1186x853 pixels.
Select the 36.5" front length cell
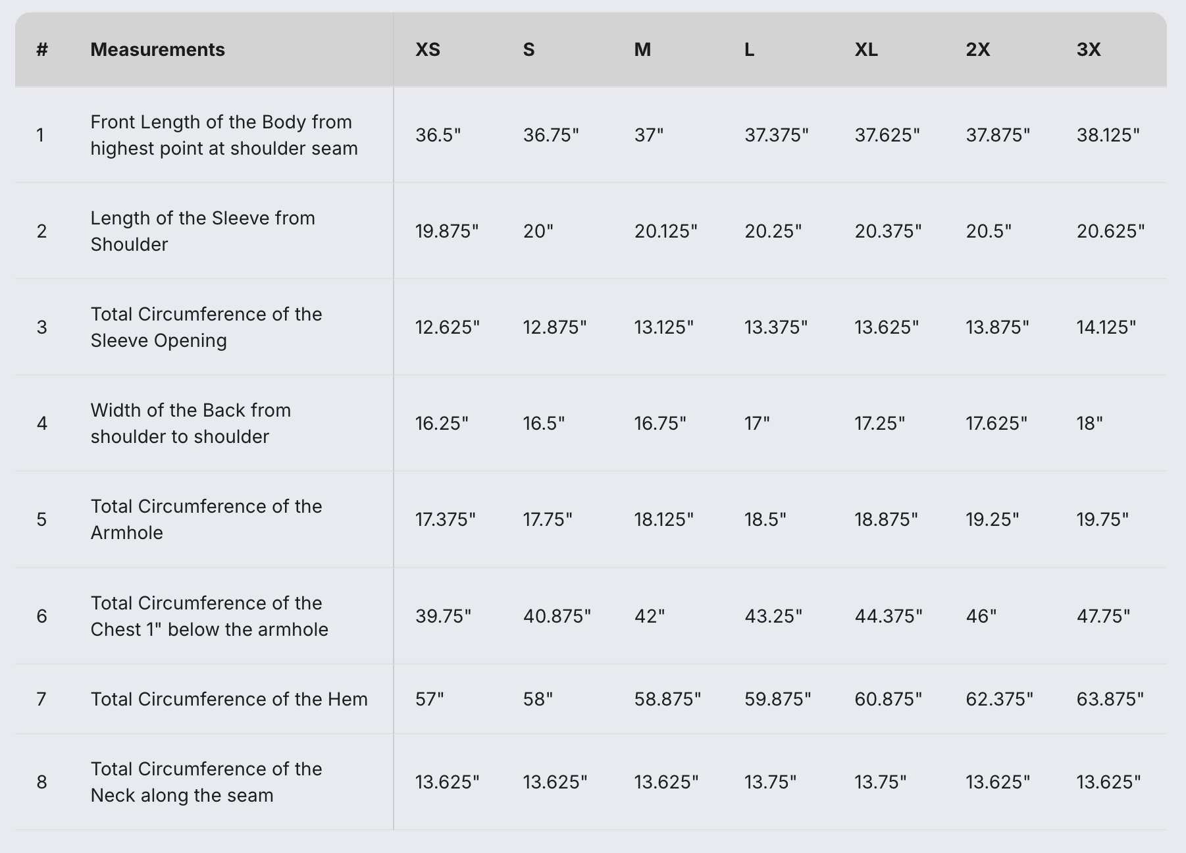[x=438, y=135]
